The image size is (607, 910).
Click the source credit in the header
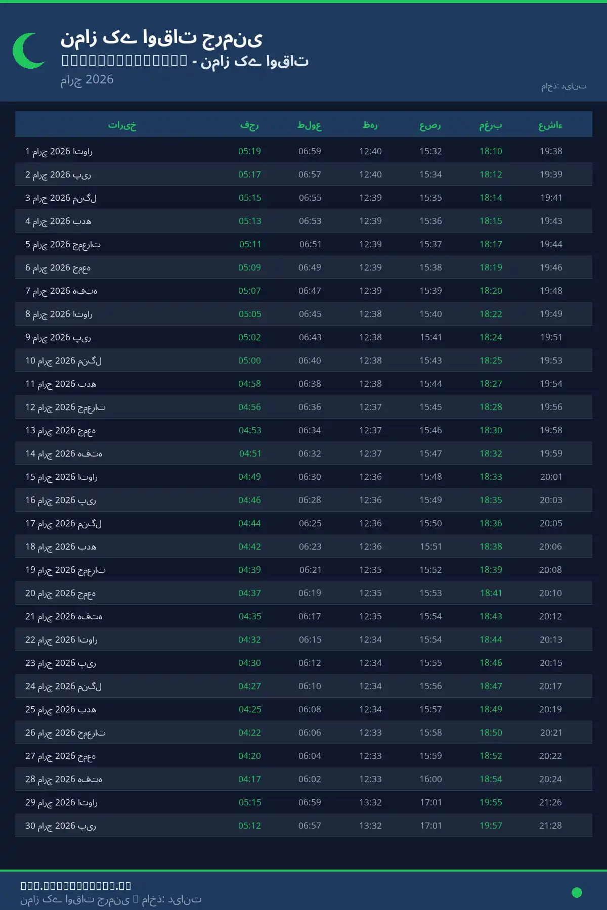pos(563,86)
